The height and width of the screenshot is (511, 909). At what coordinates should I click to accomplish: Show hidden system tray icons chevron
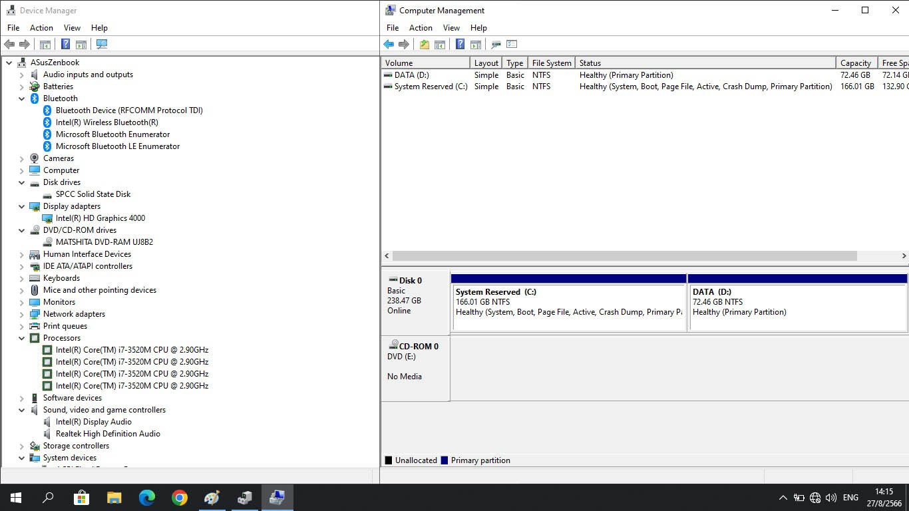[x=783, y=498]
